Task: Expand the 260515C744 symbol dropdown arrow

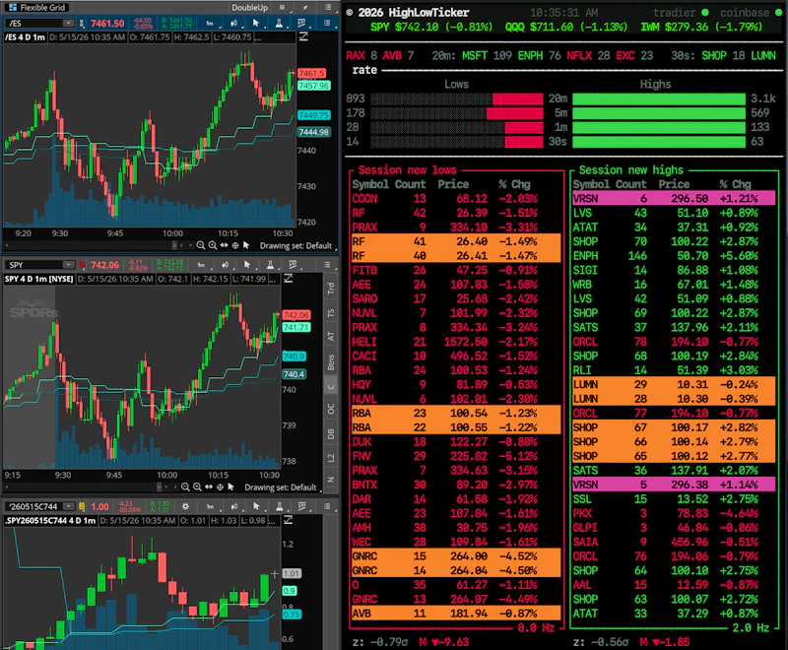Action: click(68, 506)
